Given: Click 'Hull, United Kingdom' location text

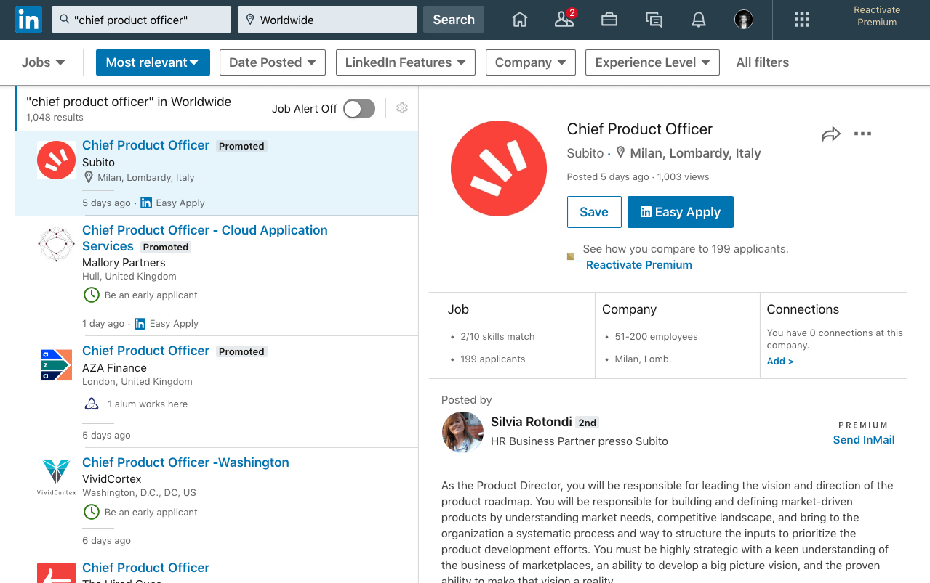Looking at the screenshot, I should pos(129,277).
